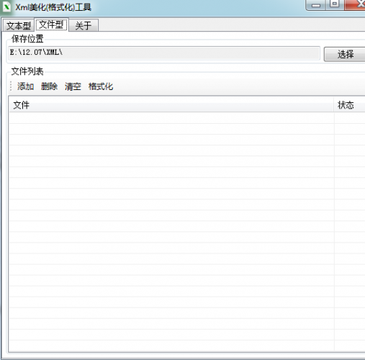Minimize the Xml美化 tool window

coord(316,5)
